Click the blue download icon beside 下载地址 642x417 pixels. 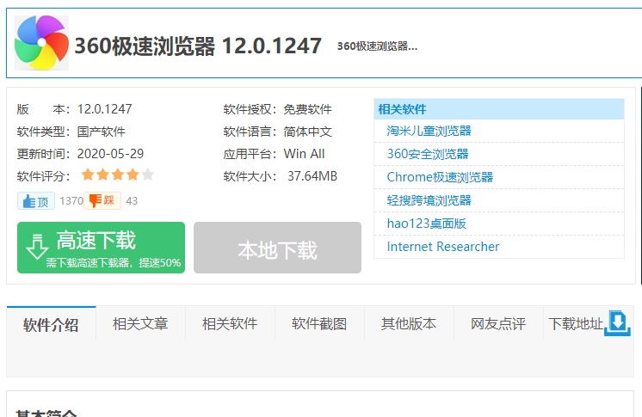point(619,323)
